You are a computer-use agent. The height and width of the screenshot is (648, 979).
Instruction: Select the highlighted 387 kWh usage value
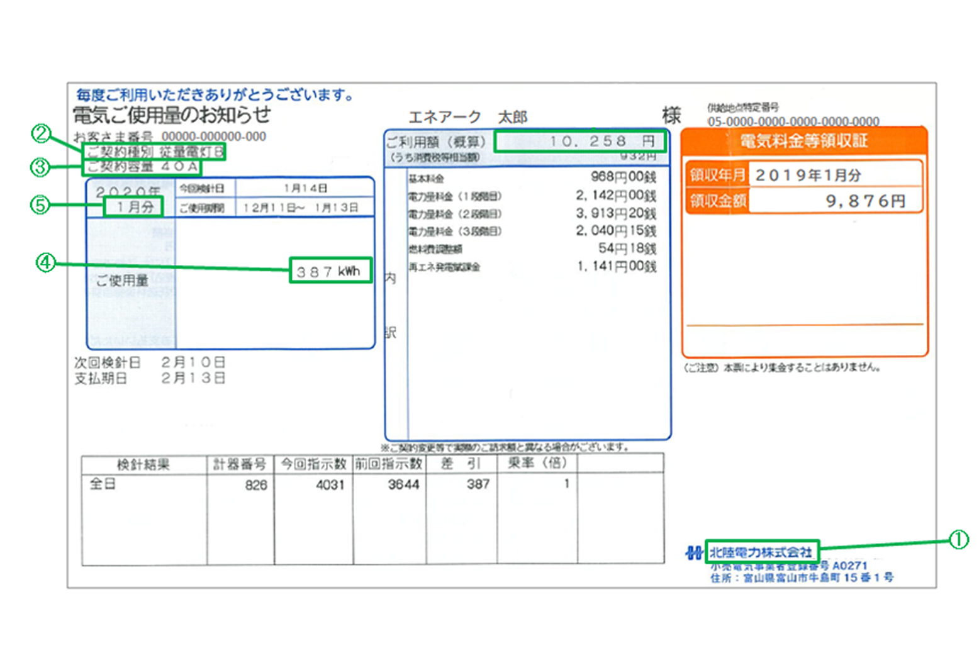click(x=330, y=271)
